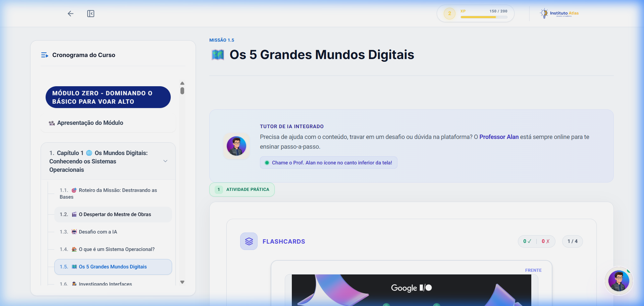The height and width of the screenshot is (306, 644).
Task: Click the map emoji beside the mission title
Action: tap(218, 55)
